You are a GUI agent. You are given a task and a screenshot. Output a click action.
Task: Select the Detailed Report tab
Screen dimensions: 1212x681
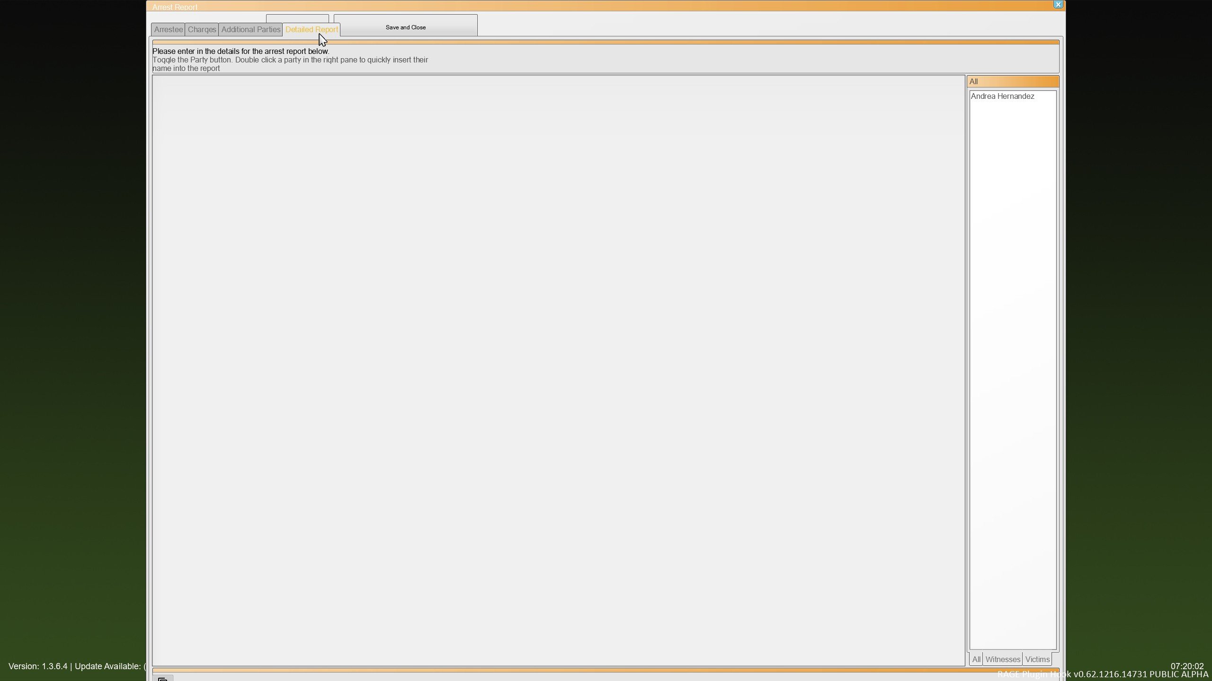(311, 29)
